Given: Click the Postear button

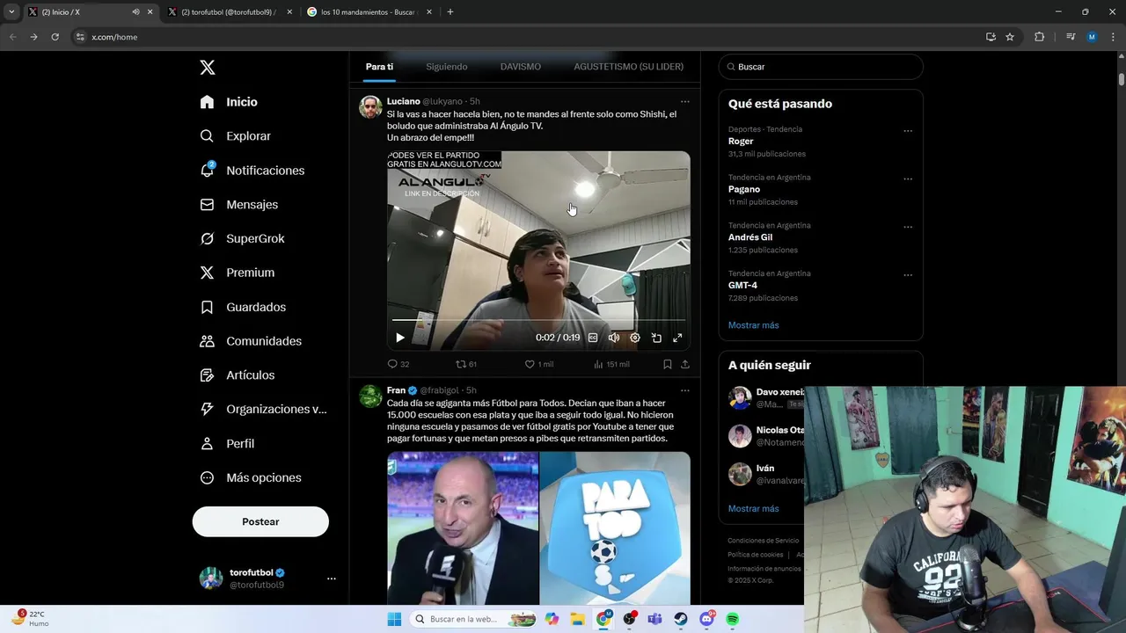Looking at the screenshot, I should tap(260, 521).
